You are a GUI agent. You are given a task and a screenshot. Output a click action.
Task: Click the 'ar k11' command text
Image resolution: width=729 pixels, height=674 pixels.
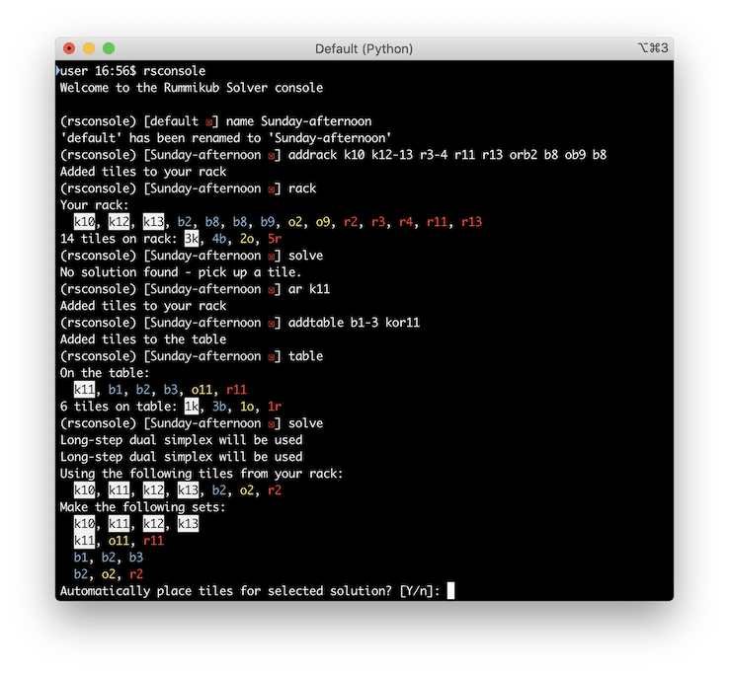point(309,289)
